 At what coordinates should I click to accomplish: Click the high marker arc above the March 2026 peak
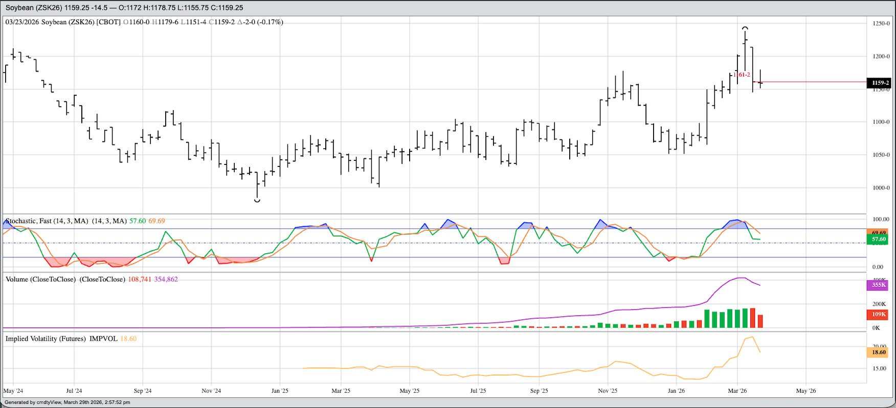pos(745,28)
